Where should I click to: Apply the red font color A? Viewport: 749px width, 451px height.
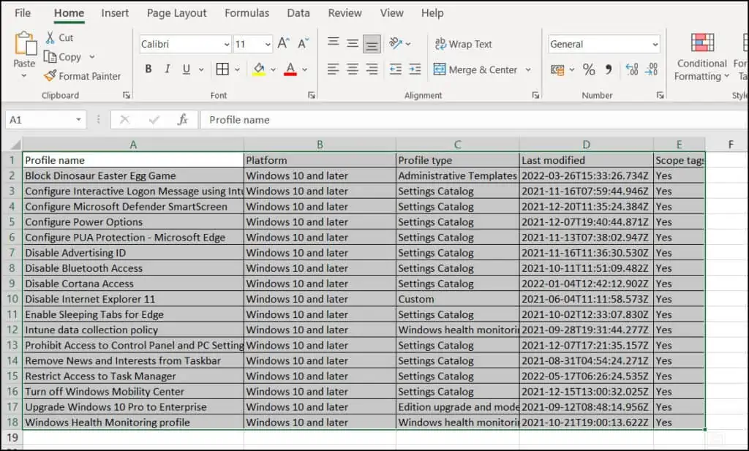pos(290,69)
